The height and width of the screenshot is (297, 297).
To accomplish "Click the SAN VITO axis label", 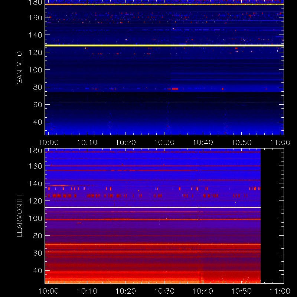I will [19, 68].
